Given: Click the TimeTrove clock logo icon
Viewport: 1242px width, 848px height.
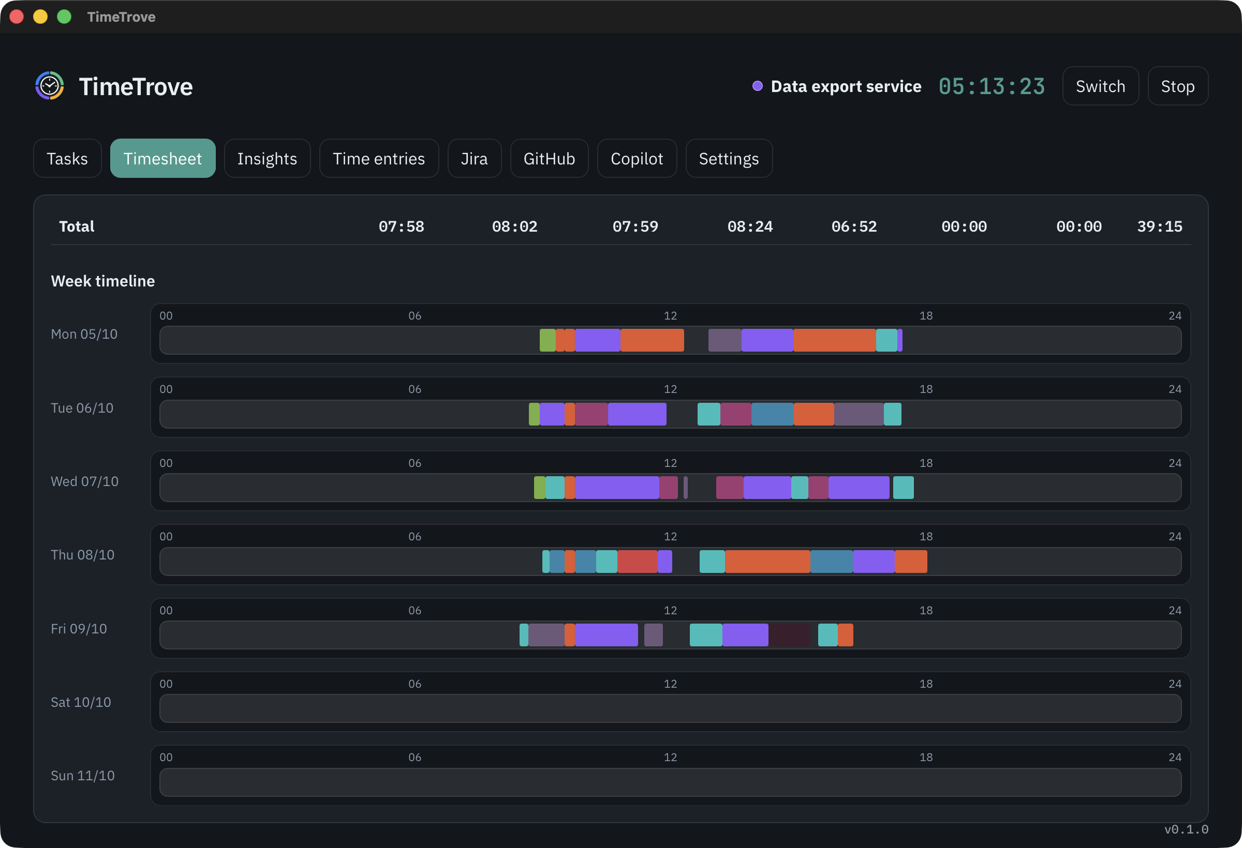Looking at the screenshot, I should pos(50,85).
